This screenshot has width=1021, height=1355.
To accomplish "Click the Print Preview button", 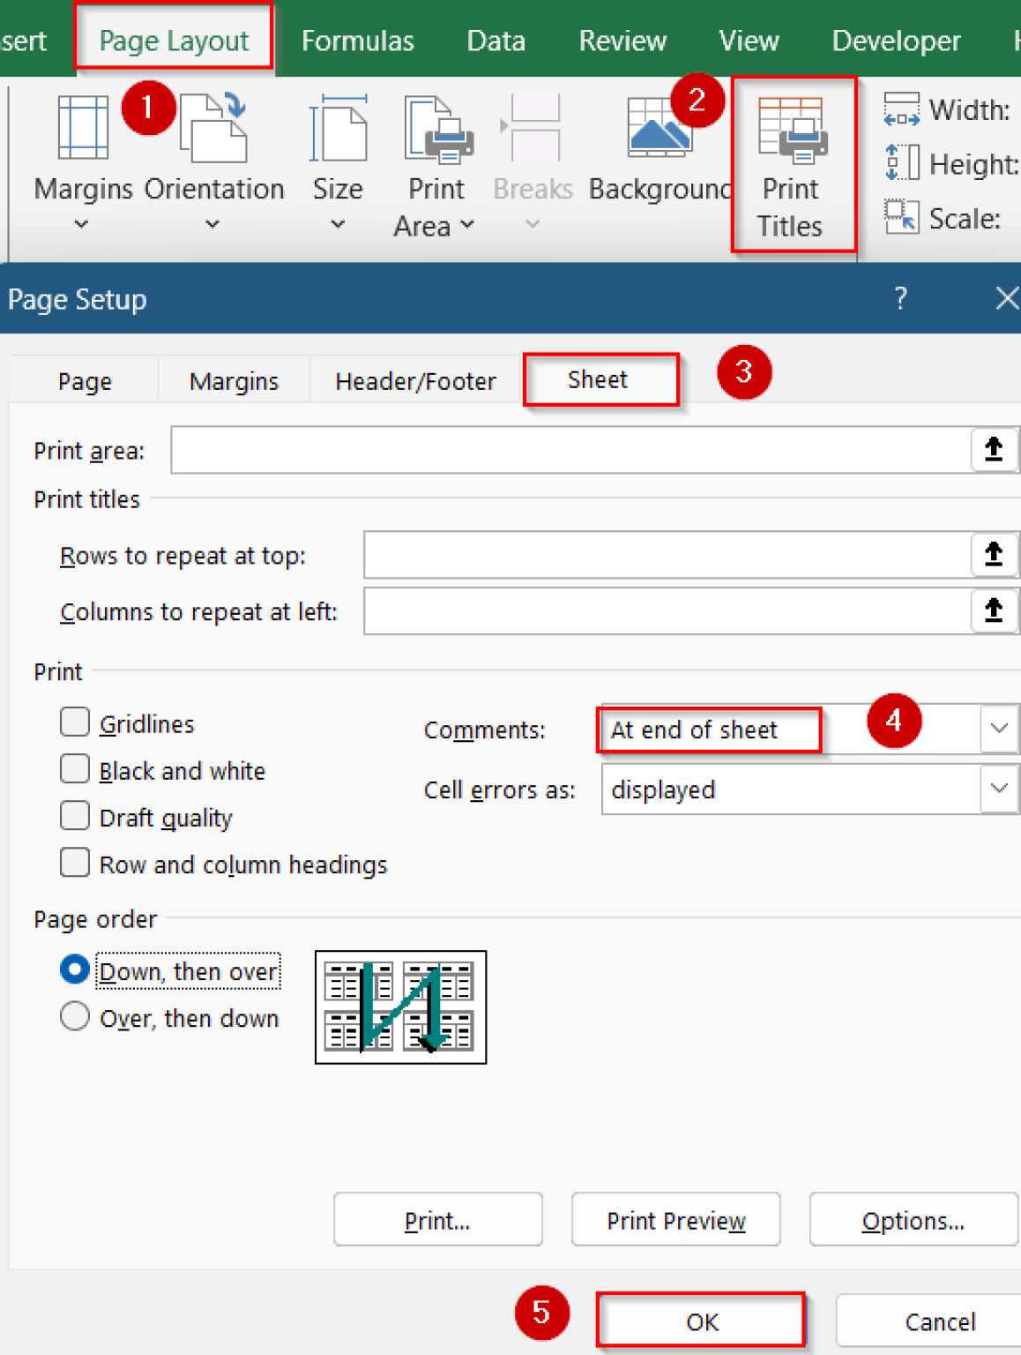I will click(x=675, y=1220).
